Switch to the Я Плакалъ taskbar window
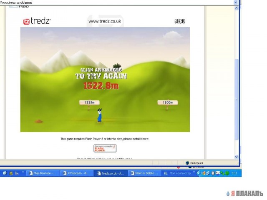The height and width of the screenshot is (200, 267). tap(77, 173)
